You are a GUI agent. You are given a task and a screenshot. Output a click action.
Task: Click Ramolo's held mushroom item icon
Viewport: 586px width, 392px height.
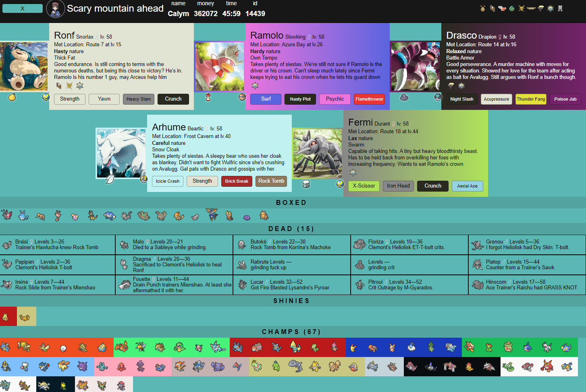pos(208,97)
